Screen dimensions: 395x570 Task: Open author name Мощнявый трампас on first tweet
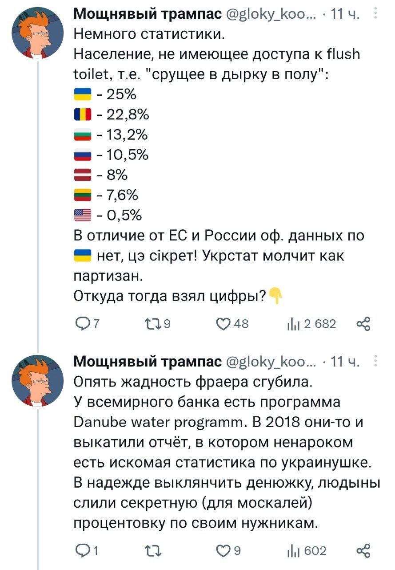pos(147,16)
